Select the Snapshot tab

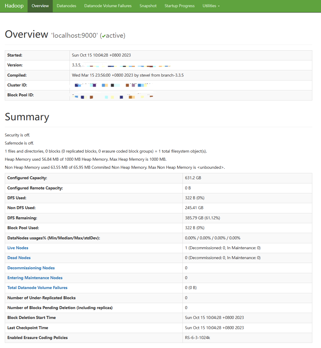(148, 6)
